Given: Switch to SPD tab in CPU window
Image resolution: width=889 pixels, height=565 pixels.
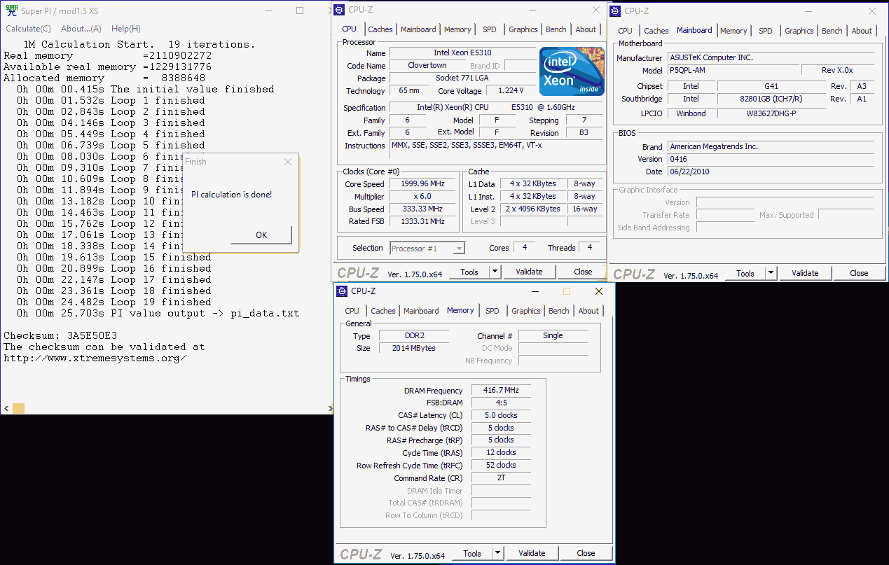Looking at the screenshot, I should pyautogui.click(x=489, y=29).
